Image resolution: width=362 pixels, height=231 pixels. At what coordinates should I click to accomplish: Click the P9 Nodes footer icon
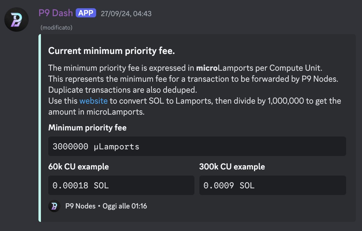[54, 206]
